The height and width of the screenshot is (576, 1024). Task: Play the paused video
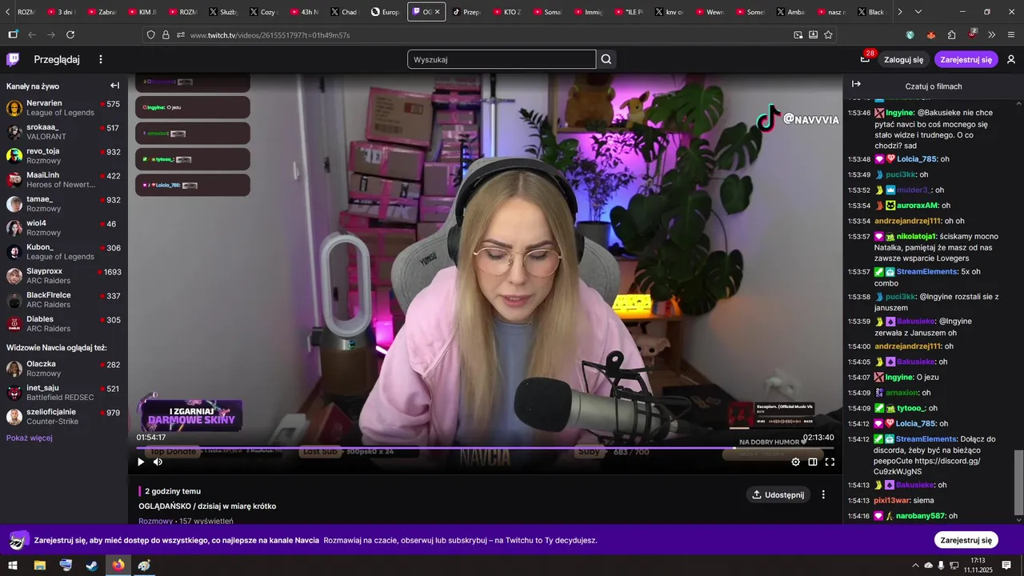(x=141, y=462)
